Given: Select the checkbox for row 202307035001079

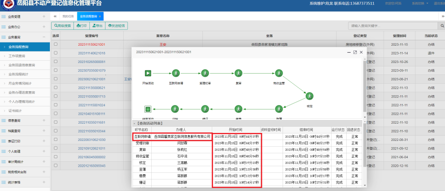Looking at the screenshot, I should (56, 70).
